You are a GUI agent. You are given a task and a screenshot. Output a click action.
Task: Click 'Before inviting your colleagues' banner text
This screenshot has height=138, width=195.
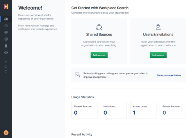tap(116, 75)
